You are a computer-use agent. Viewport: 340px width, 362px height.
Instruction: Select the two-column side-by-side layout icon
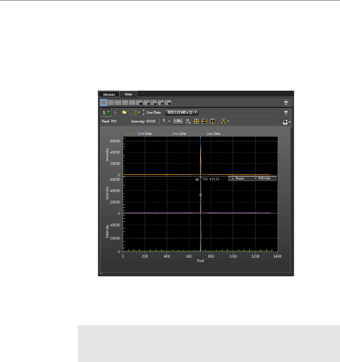[x=111, y=103]
